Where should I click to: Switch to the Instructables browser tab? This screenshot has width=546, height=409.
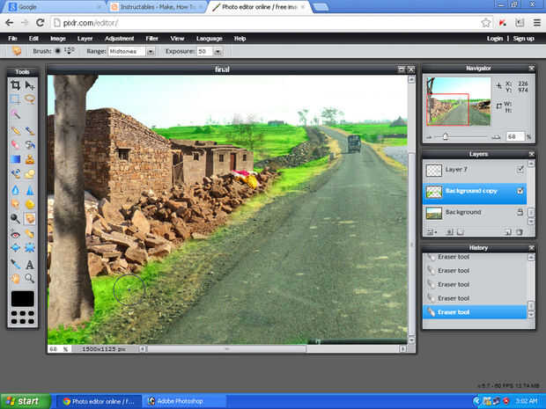click(157, 7)
